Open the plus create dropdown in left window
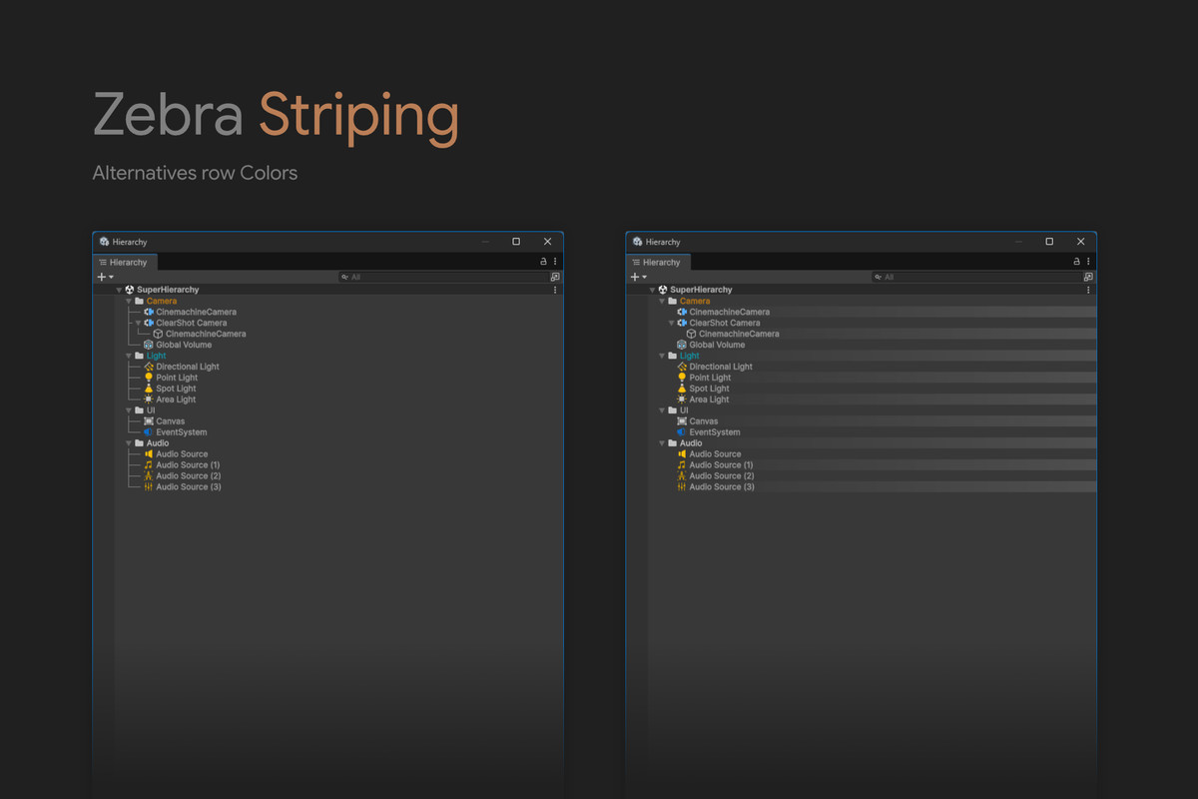Image resolution: width=1198 pixels, height=799 pixels. (x=105, y=277)
